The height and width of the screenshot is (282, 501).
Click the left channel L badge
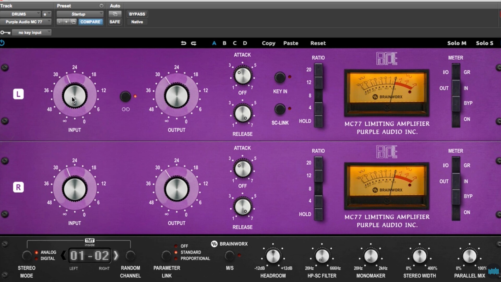pyautogui.click(x=18, y=94)
